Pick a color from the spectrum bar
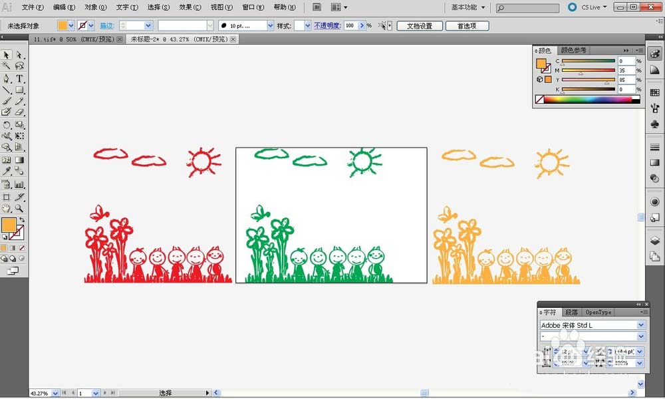This screenshot has height=399, width=665. pyautogui.click(x=585, y=100)
